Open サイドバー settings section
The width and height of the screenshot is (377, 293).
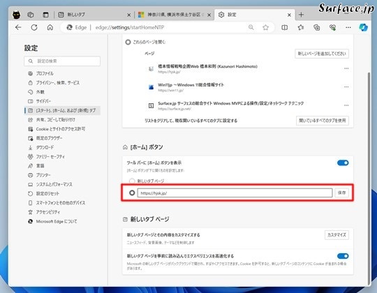[x=62, y=101]
